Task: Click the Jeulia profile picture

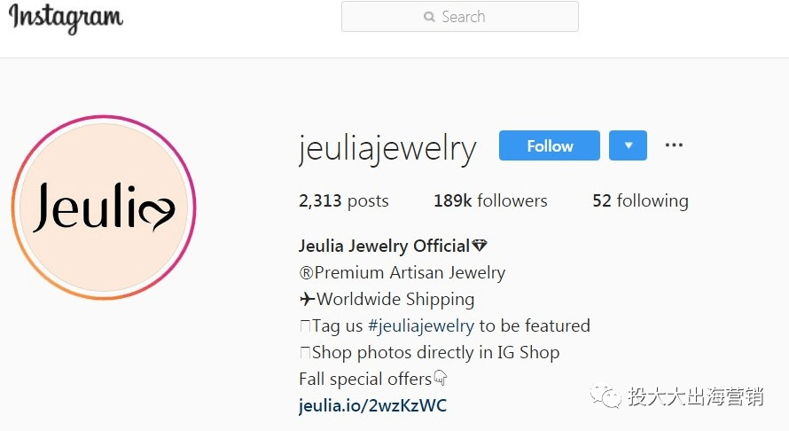Action: click(x=104, y=208)
